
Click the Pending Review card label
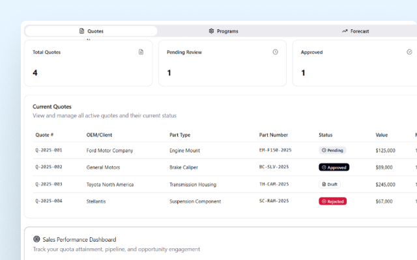(x=184, y=52)
